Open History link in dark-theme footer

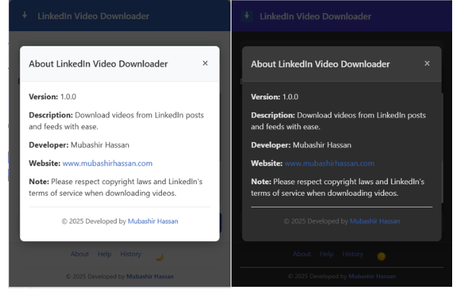click(353, 254)
